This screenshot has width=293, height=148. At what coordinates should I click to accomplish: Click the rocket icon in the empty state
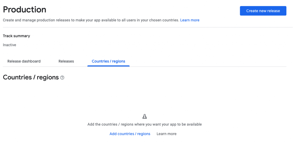[144, 117]
